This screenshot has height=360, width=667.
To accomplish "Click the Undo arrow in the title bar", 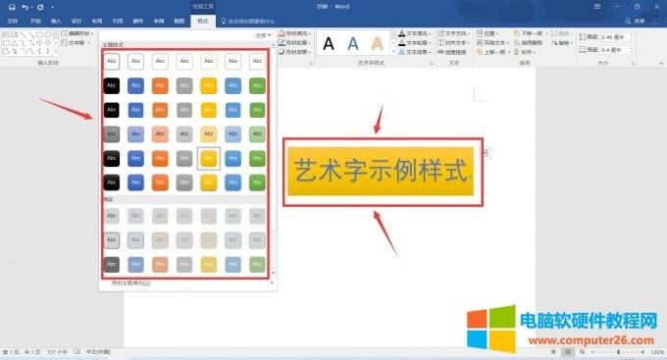I will 26,7.
